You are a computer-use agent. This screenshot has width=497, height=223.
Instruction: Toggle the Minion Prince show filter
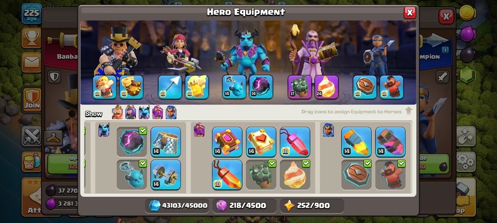point(144,112)
